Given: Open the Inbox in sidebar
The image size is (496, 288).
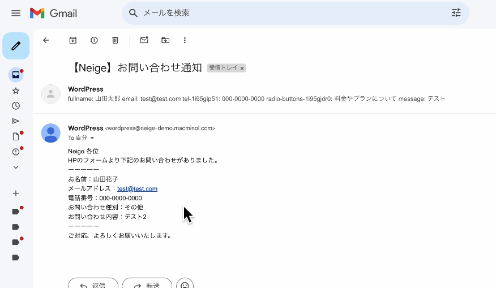Looking at the screenshot, I should (16, 75).
